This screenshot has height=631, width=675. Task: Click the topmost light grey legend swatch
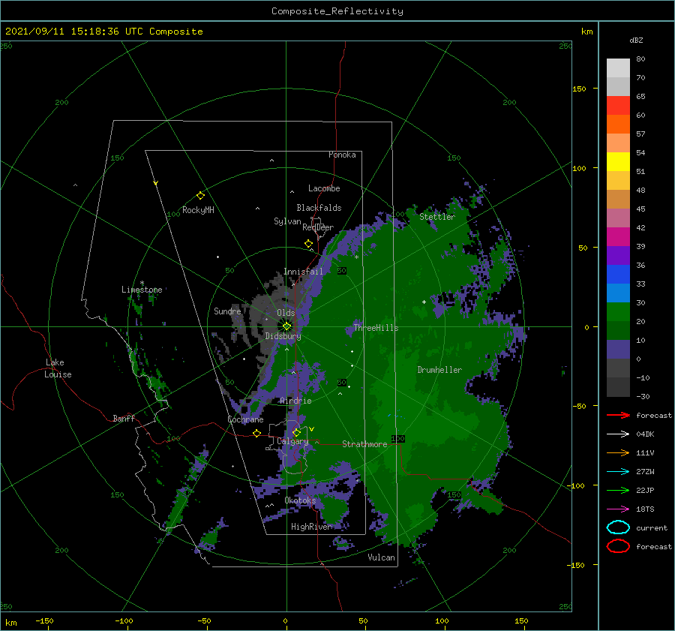[x=618, y=68]
